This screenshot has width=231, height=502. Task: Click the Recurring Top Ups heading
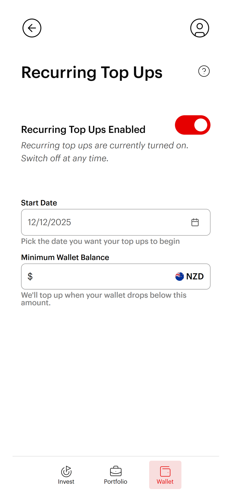pyautogui.click(x=92, y=73)
